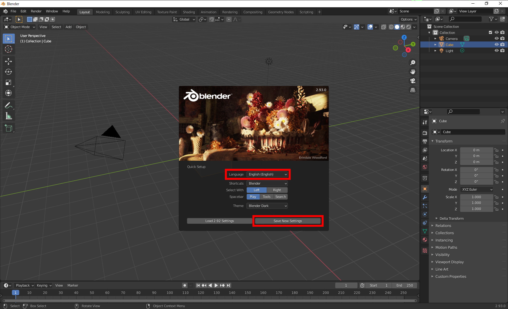Switch to the Shading workspace tab
508x309 pixels.
tap(189, 12)
